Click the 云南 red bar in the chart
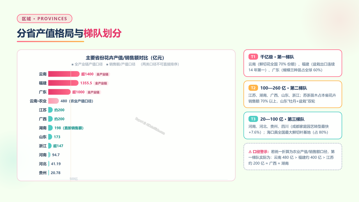 point(64,74)
